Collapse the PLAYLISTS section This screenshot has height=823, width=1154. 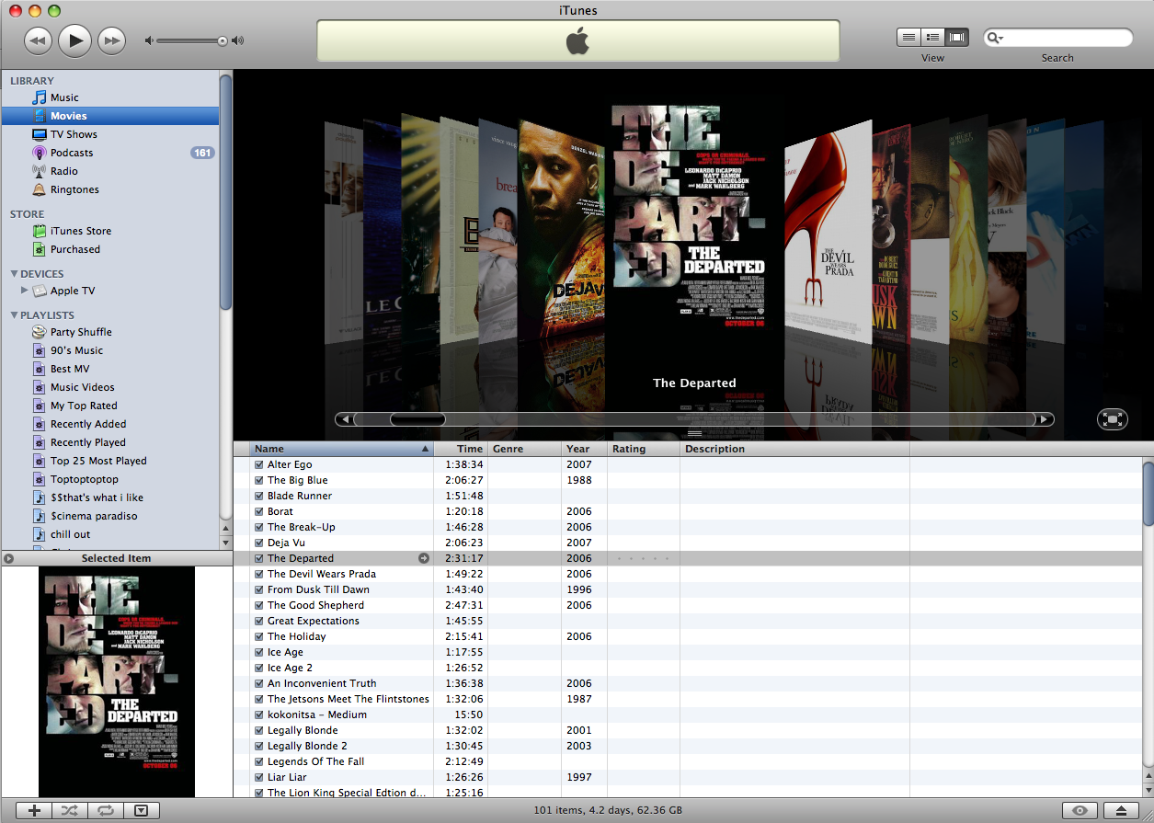[x=14, y=315]
